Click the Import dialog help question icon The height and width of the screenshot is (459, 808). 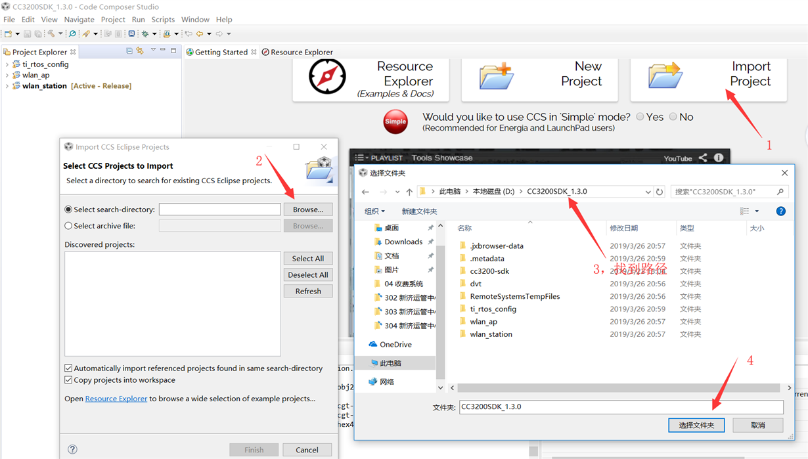(x=72, y=450)
